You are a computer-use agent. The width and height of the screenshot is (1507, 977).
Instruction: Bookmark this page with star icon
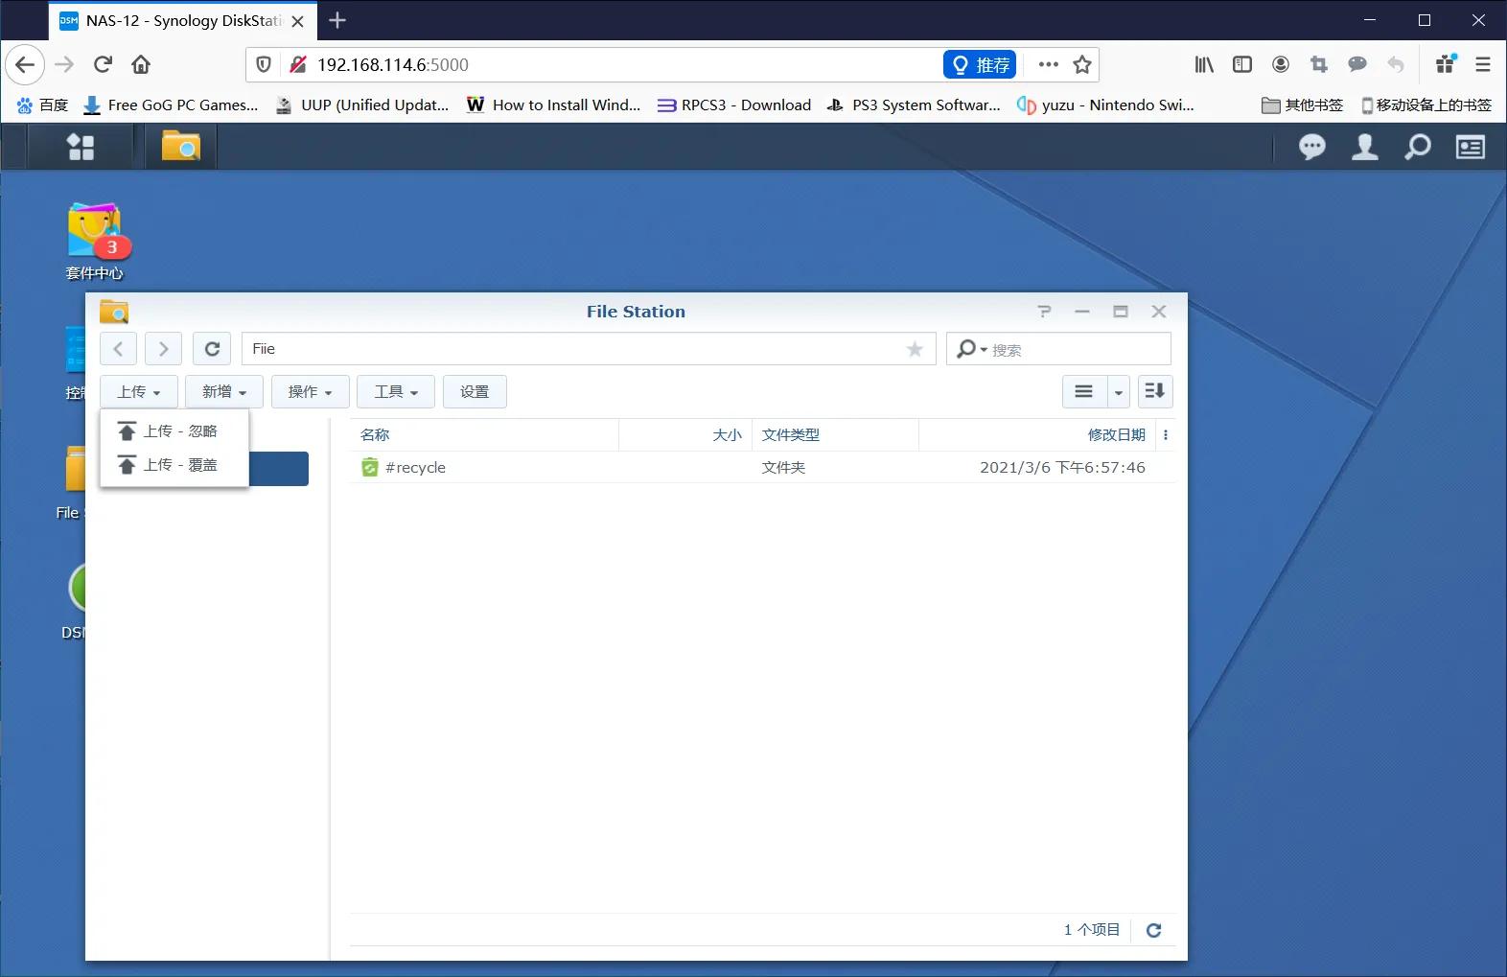click(1082, 64)
